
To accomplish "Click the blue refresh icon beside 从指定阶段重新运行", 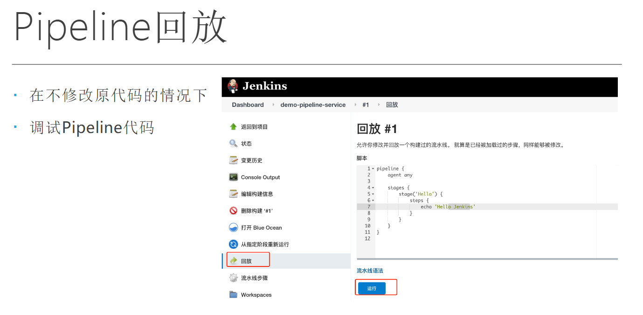I will 234,244.
